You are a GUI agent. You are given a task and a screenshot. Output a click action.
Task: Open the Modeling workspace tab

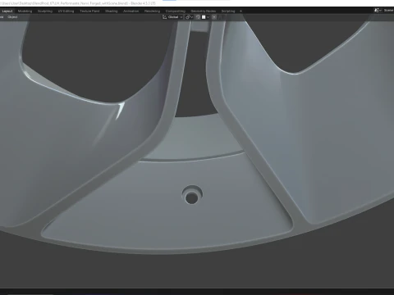[25, 11]
